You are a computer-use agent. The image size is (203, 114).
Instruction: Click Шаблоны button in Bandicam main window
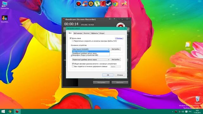click(120, 82)
